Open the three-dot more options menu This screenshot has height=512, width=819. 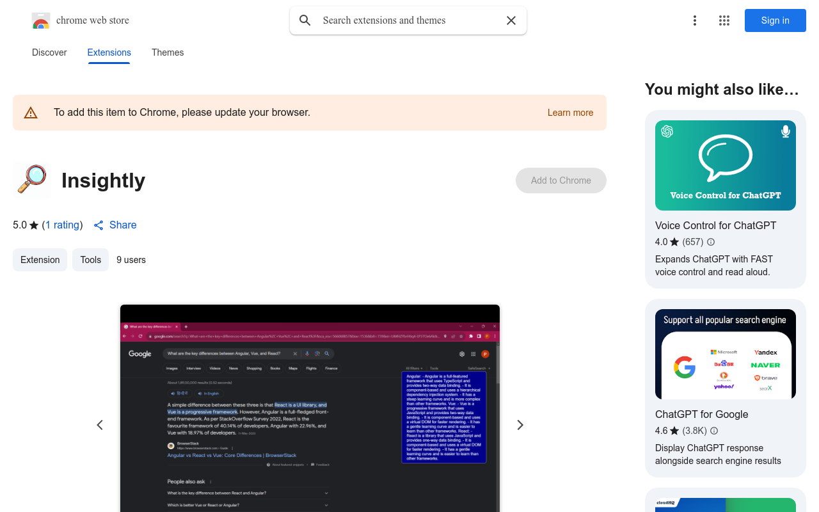(695, 20)
